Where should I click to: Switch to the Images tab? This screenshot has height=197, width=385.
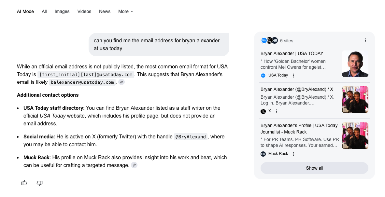pyautogui.click(x=62, y=11)
